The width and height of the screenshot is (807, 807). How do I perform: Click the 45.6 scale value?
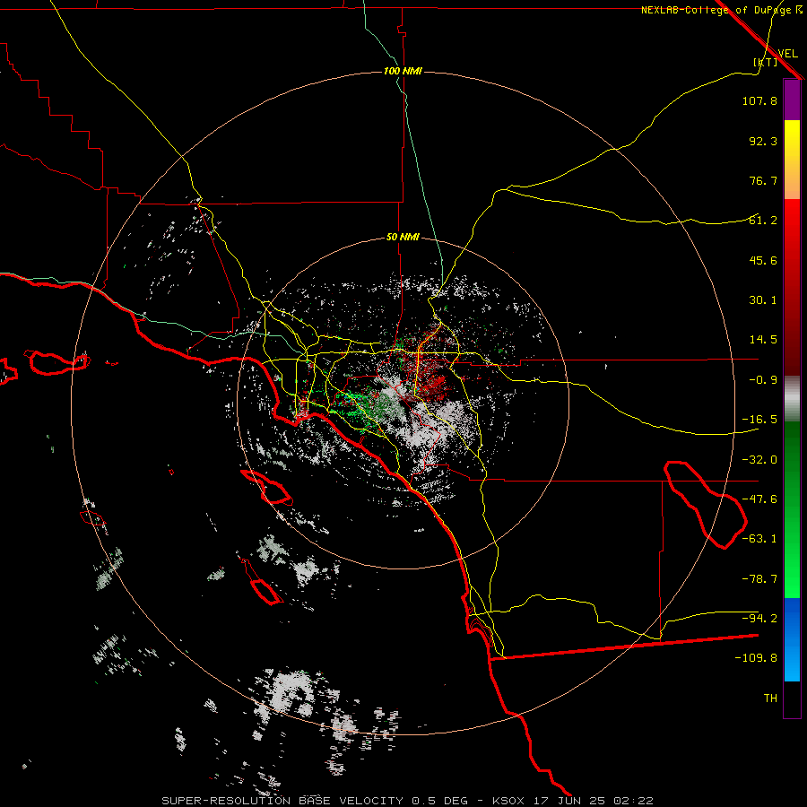[763, 260]
